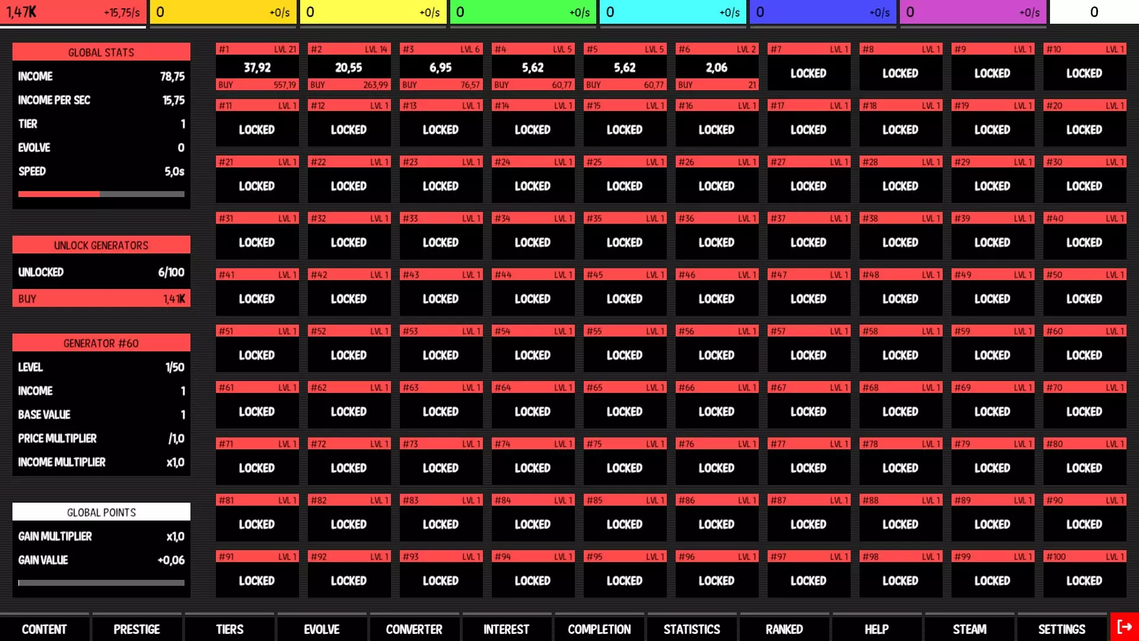Click the SPEED progress bar in Global Stats

pyautogui.click(x=101, y=193)
